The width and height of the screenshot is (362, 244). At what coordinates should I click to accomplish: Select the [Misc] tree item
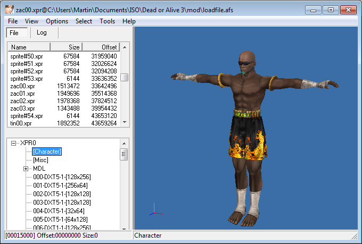click(x=40, y=160)
